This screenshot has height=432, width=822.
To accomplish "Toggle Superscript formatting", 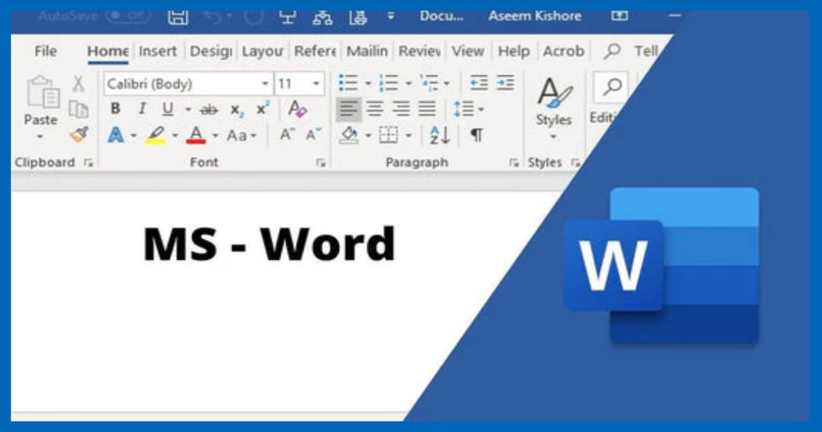I will click(x=263, y=108).
